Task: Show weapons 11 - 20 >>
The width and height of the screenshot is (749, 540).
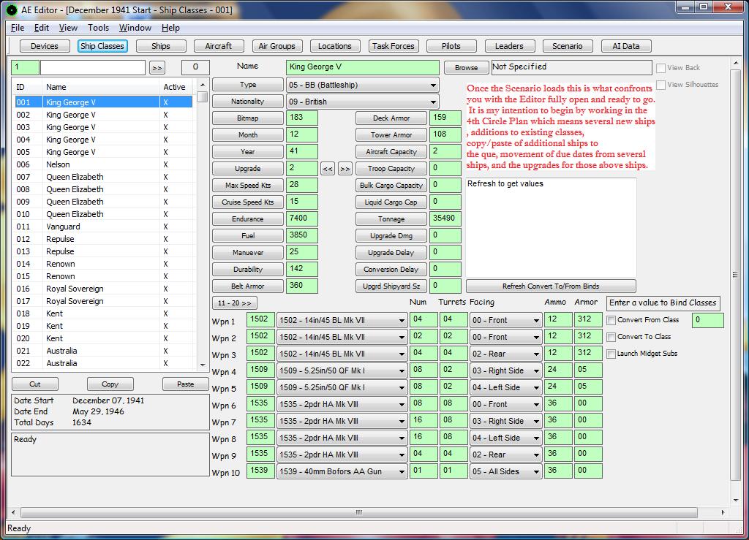Action: pyautogui.click(x=235, y=303)
